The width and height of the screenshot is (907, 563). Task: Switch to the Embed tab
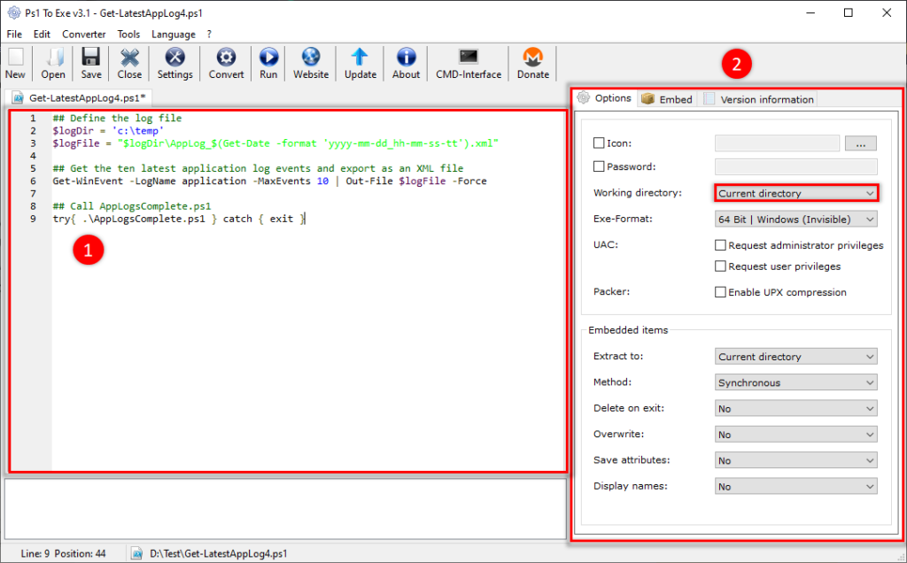(x=667, y=99)
